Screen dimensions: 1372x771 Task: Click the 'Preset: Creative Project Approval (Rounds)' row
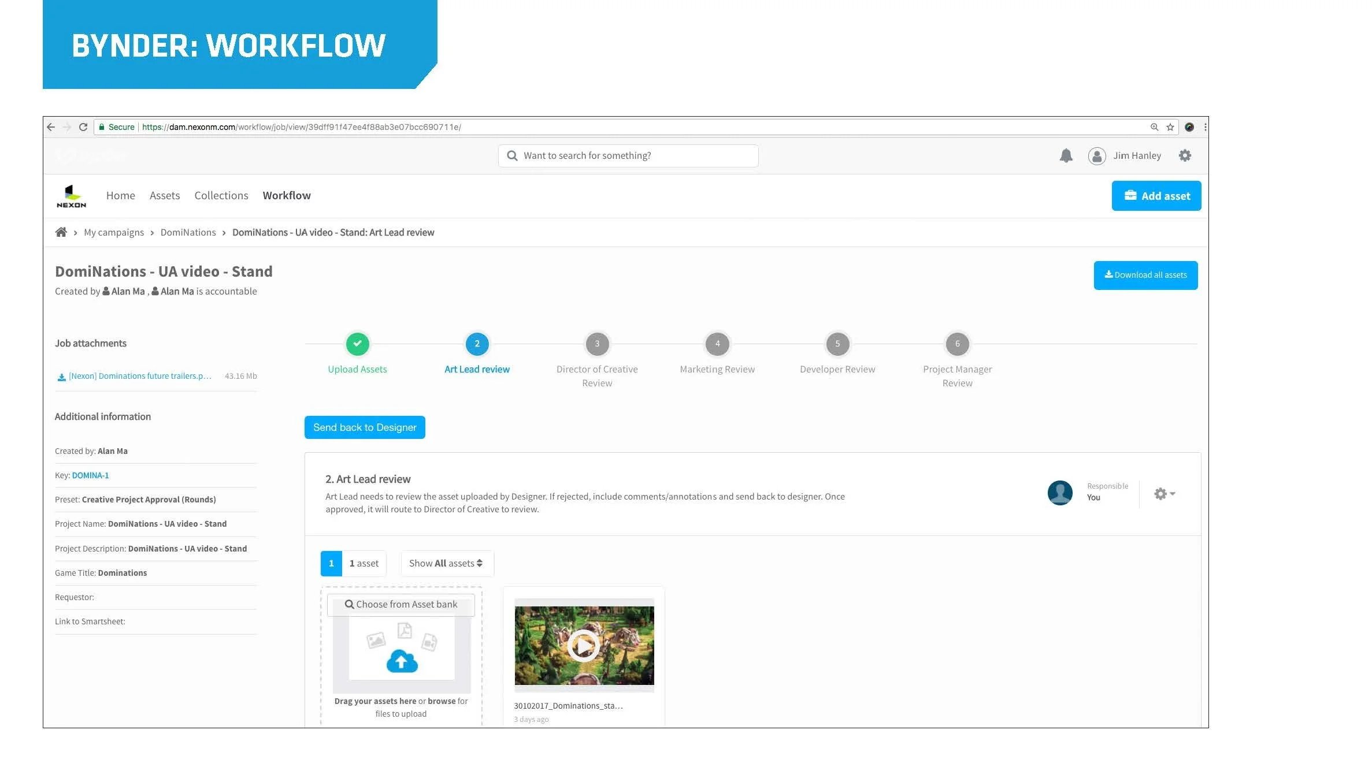(155, 500)
